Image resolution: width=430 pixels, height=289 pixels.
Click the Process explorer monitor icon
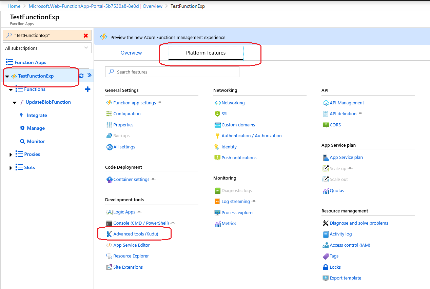pyautogui.click(x=217, y=213)
